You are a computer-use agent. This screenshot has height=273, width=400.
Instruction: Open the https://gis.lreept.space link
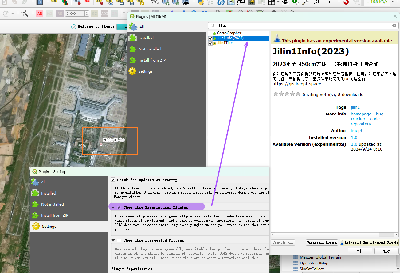[x=297, y=84]
